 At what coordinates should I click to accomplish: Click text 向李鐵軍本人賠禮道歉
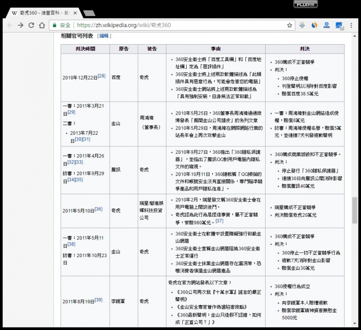(305, 303)
